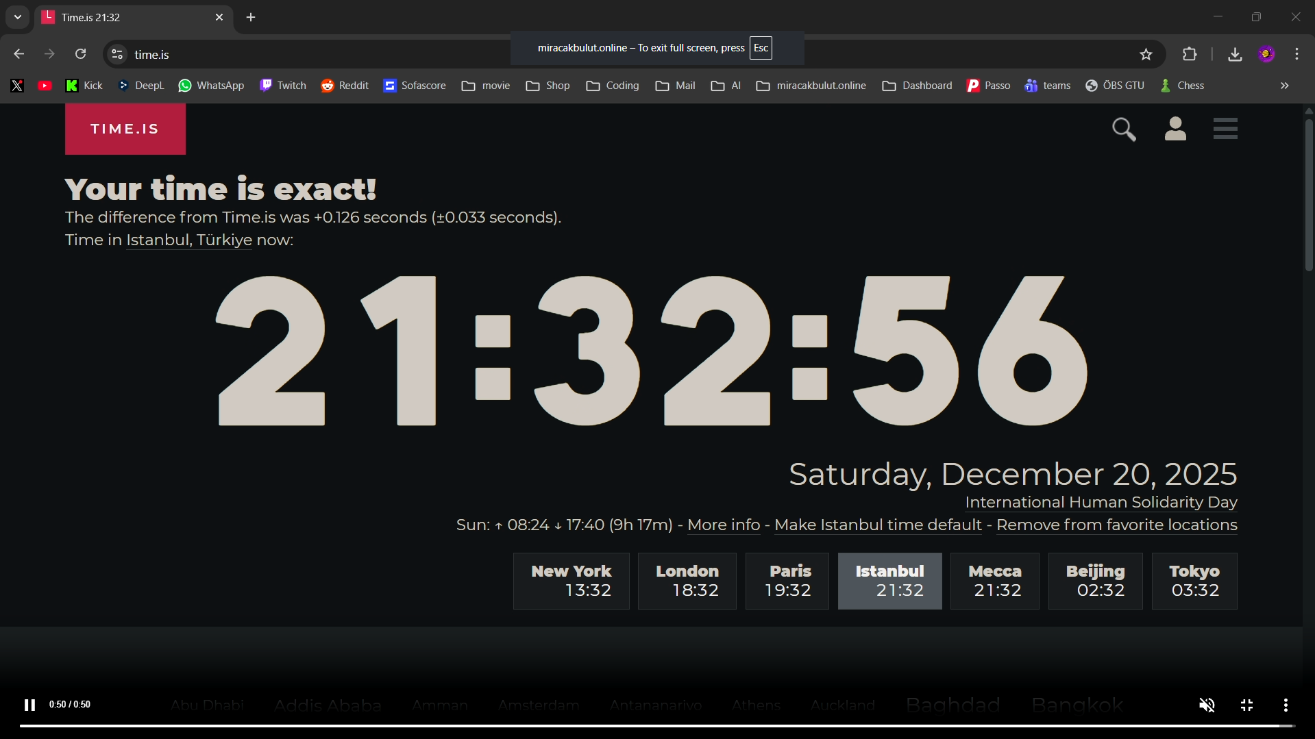Click the More info link
Screen dimensions: 1315x739
click(x=724, y=525)
